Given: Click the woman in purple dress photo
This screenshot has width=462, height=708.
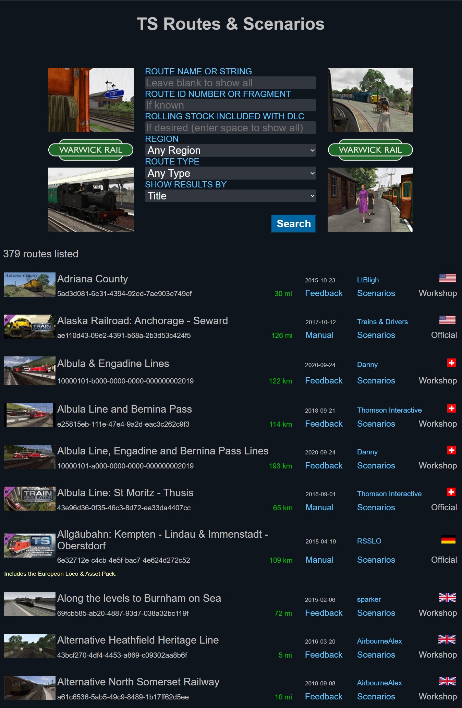Looking at the screenshot, I should [370, 200].
